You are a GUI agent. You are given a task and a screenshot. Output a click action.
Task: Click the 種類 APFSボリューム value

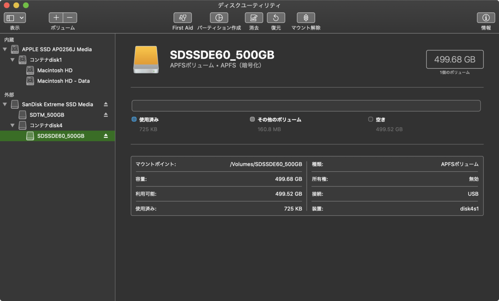point(459,164)
